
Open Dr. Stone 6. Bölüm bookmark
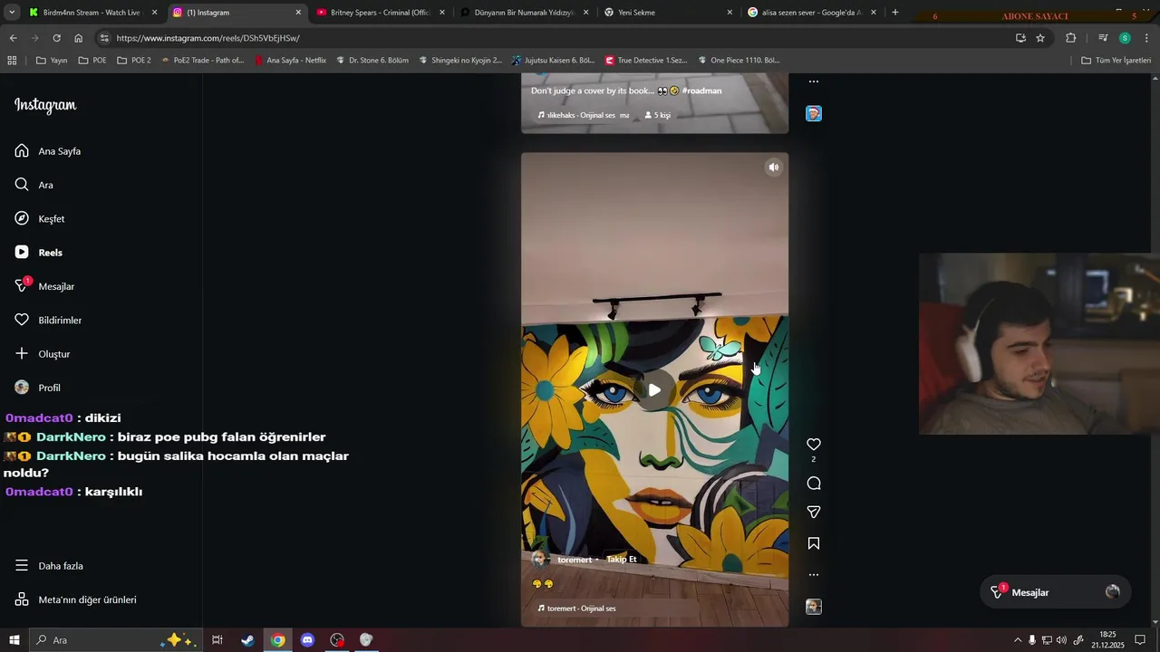click(372, 61)
